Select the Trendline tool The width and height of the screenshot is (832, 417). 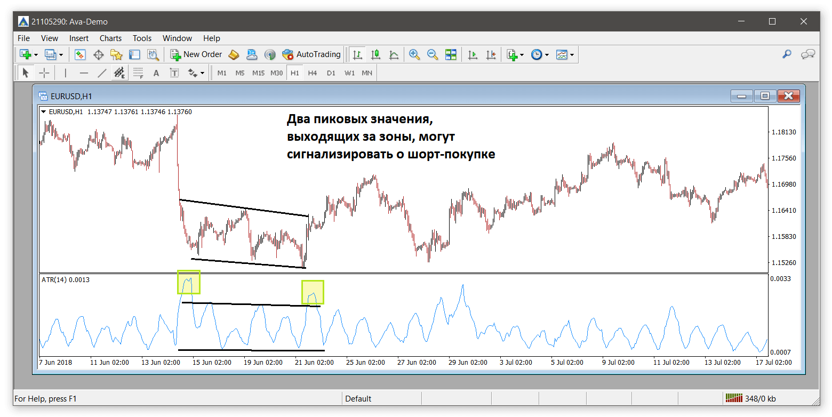(102, 73)
